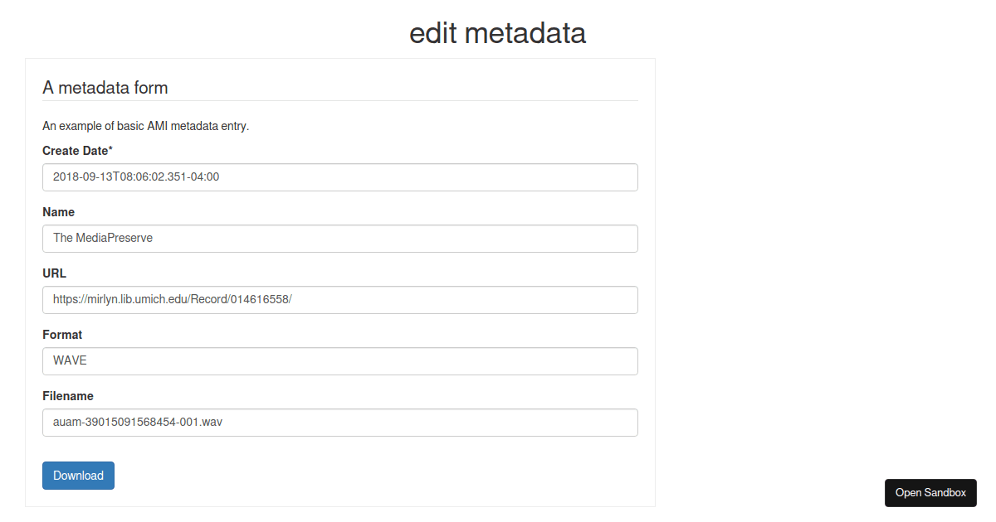Select the WAVE text in Format field

pyautogui.click(x=71, y=360)
